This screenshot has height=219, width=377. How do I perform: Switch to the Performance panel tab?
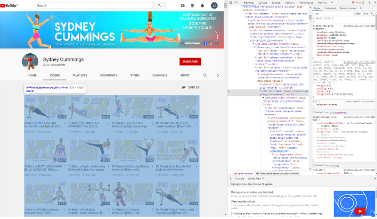click(306, 3)
